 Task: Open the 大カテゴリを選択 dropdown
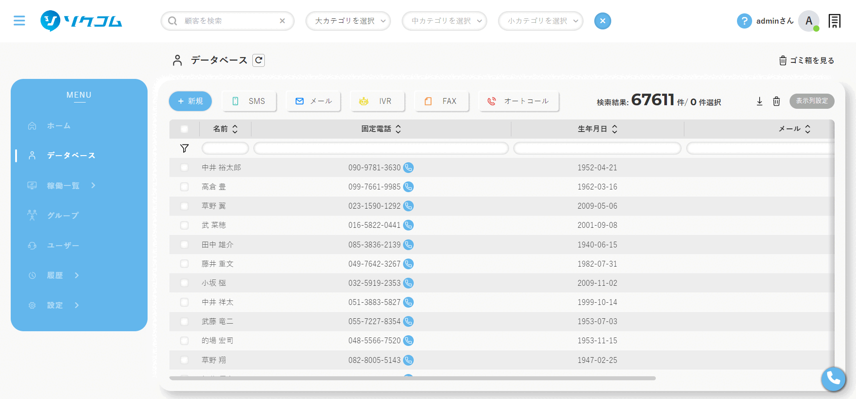click(x=348, y=21)
